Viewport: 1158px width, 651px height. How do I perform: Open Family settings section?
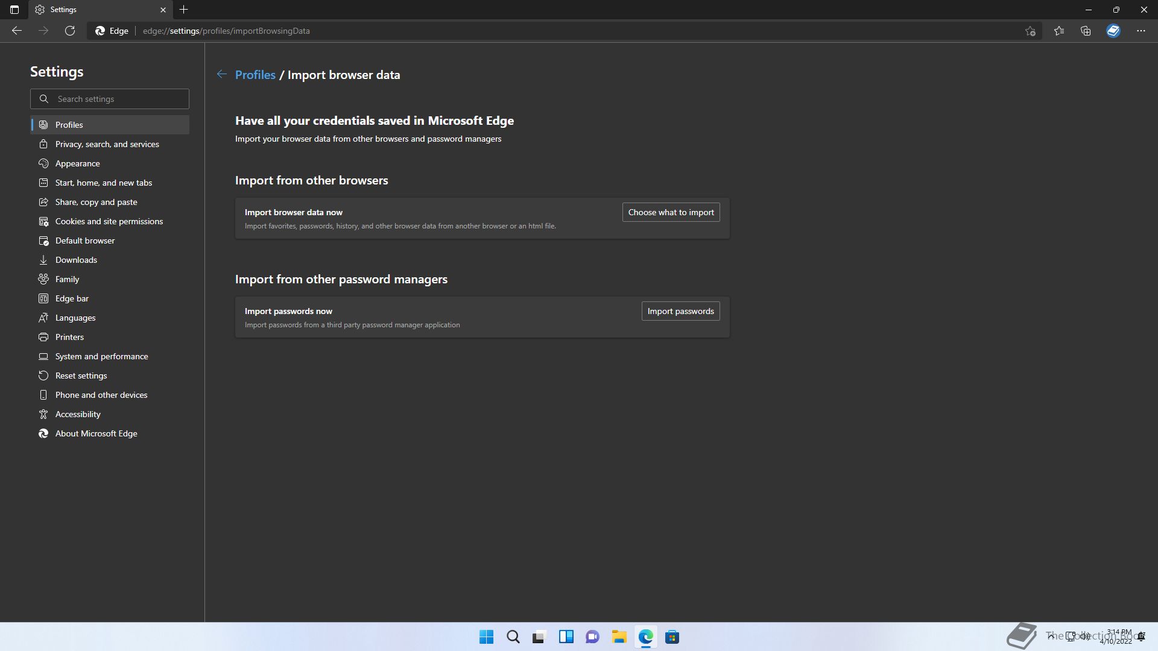click(x=110, y=279)
